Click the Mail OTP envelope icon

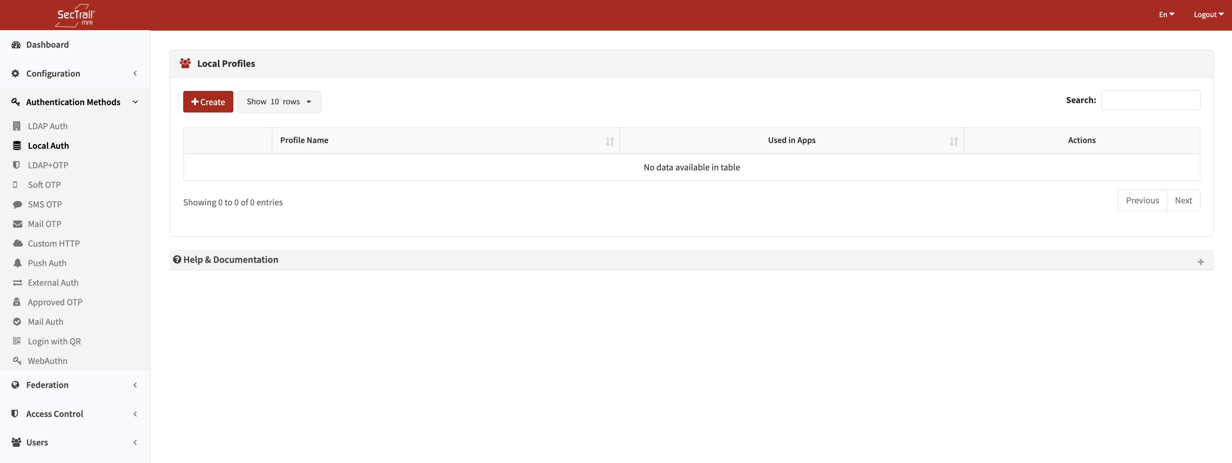(17, 224)
